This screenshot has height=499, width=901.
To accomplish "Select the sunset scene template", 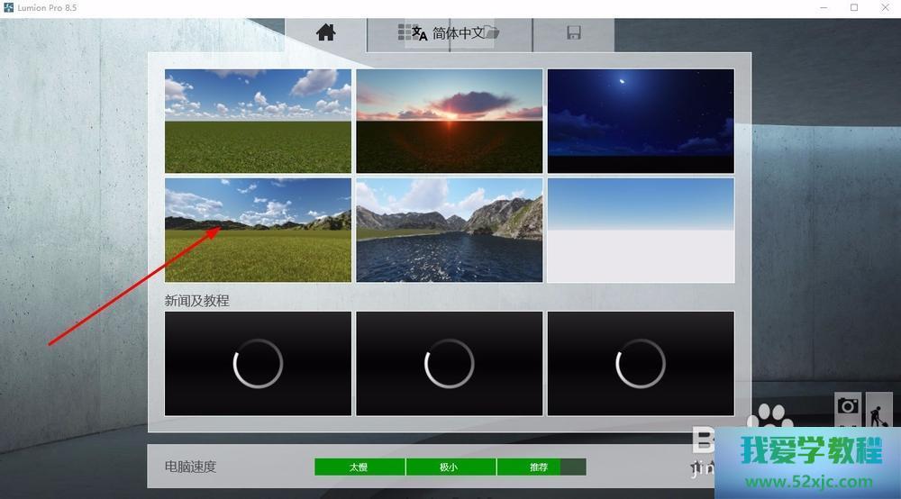I will pyautogui.click(x=450, y=121).
